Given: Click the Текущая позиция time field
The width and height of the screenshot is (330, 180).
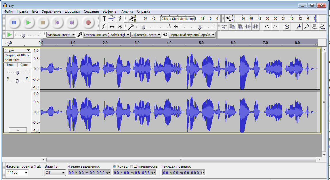Looking at the screenshot, I should [x=183, y=173].
